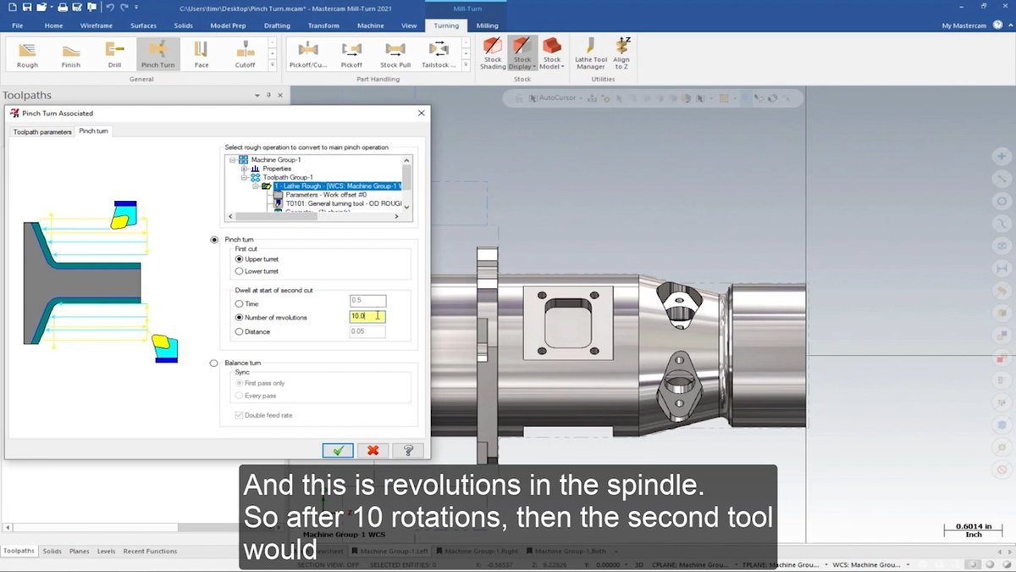The height and width of the screenshot is (572, 1016).
Task: Select the Rough turning toolpath icon
Action: pos(27,53)
